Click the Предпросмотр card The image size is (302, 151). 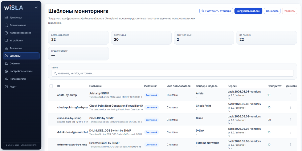coord(78,53)
